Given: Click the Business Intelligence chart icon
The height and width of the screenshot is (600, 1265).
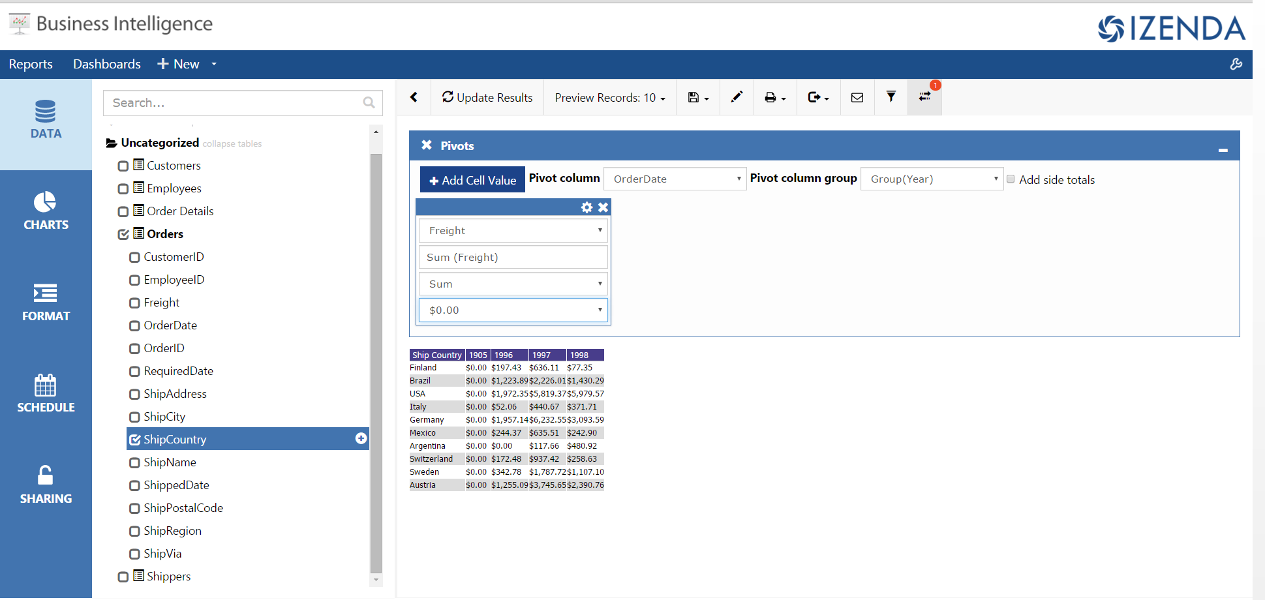Looking at the screenshot, I should coord(20,24).
